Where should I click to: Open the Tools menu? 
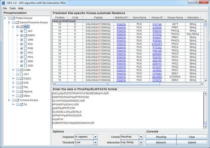13,8
